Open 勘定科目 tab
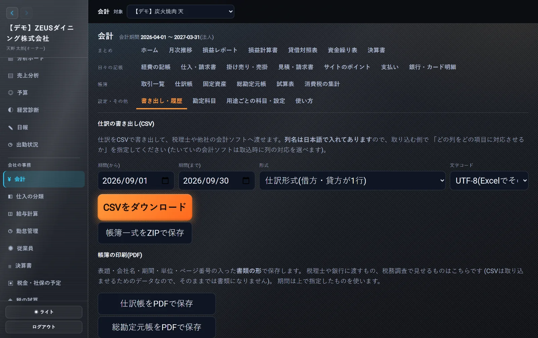The image size is (538, 338). pyautogui.click(x=204, y=101)
